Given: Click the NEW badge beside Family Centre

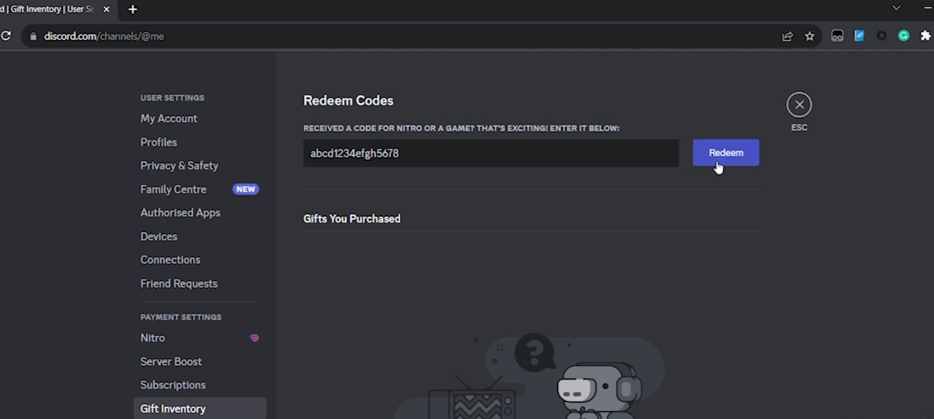Looking at the screenshot, I should pyautogui.click(x=245, y=189).
